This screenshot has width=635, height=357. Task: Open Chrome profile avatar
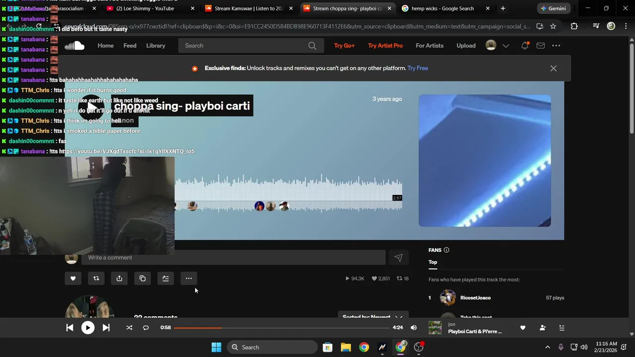pos(611,26)
